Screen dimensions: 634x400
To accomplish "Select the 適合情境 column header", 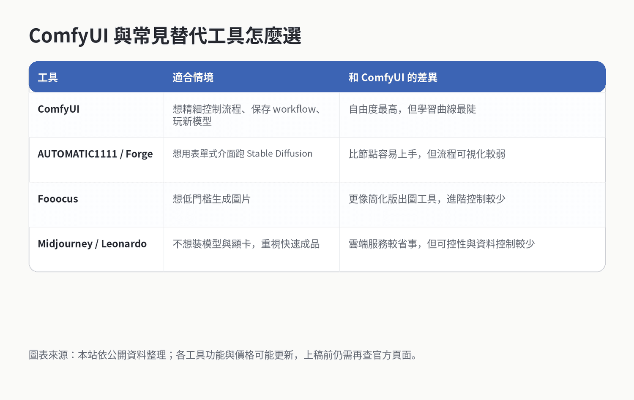I will 193,77.
